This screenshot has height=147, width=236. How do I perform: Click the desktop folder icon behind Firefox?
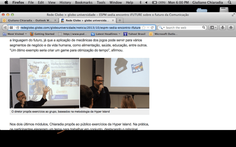click(202, 10)
